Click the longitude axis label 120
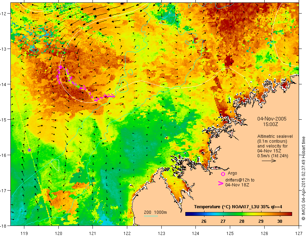The image size is (306, 236). coord(58,233)
